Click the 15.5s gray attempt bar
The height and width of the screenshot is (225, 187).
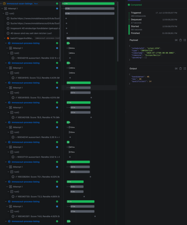pyautogui.click(x=77, y=187)
